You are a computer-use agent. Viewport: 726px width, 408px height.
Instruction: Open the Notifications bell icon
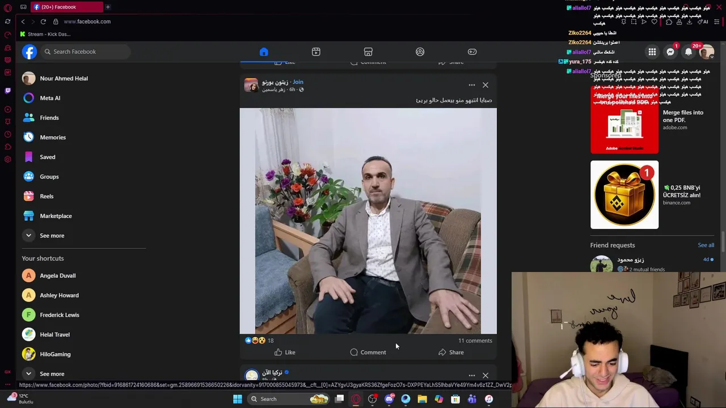coord(689,52)
